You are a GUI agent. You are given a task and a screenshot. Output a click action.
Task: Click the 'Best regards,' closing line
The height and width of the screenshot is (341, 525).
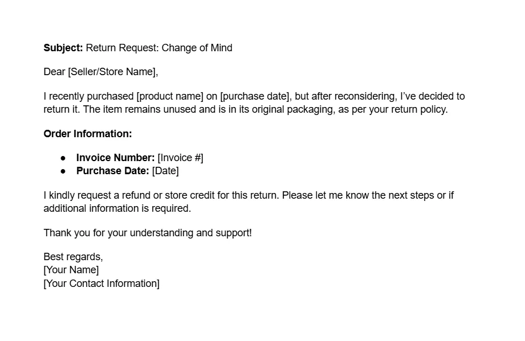click(74, 257)
